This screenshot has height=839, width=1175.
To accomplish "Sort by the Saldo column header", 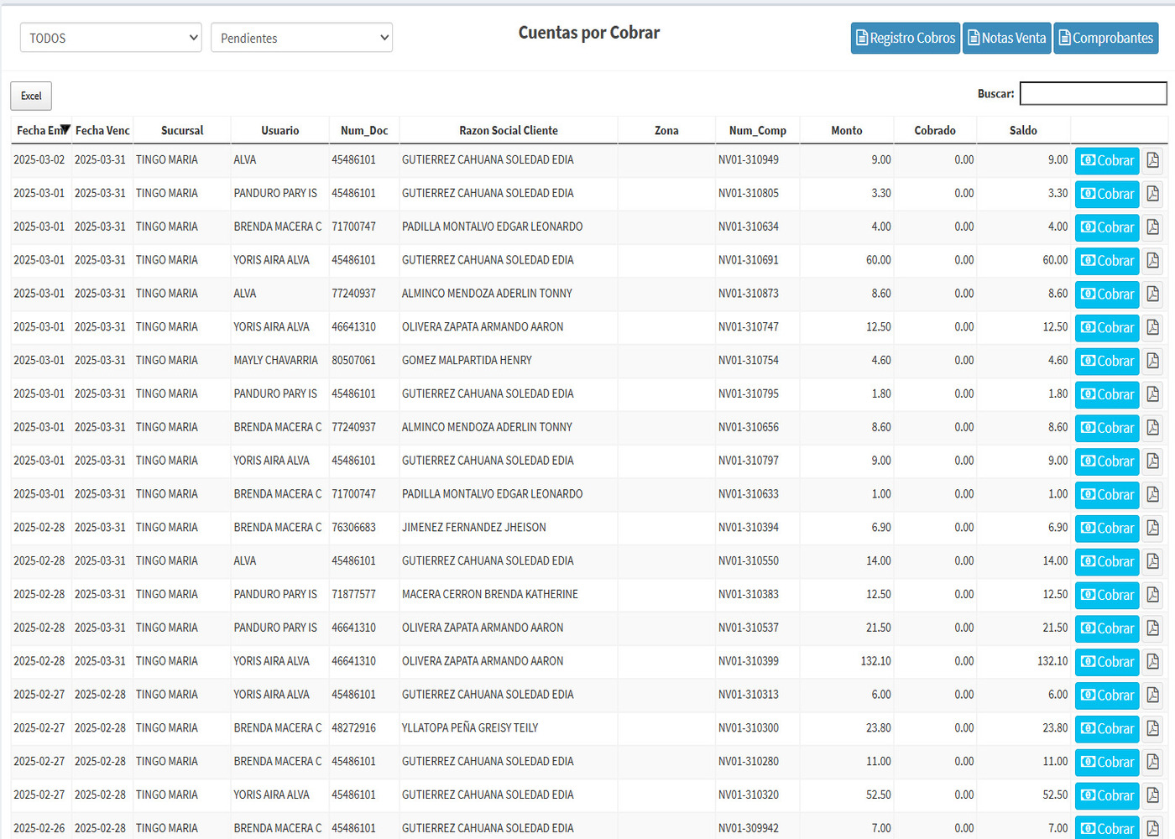I will tap(1022, 130).
